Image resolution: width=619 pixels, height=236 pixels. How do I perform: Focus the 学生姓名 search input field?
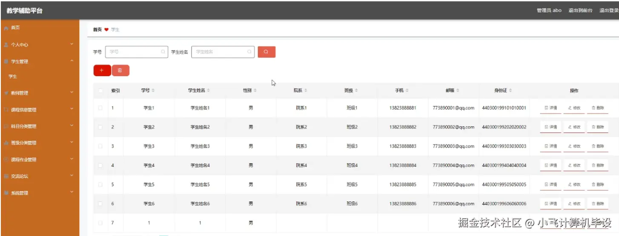pyautogui.click(x=223, y=52)
